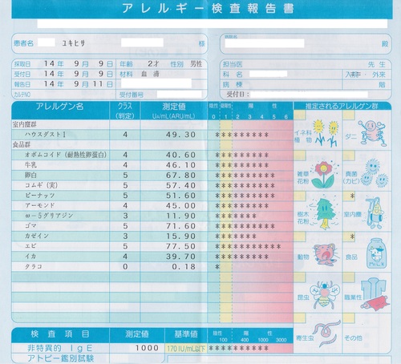This screenshot has height=364, width=401.
Task: Click the measured value 77.50 for エビ
Action: [180, 246]
